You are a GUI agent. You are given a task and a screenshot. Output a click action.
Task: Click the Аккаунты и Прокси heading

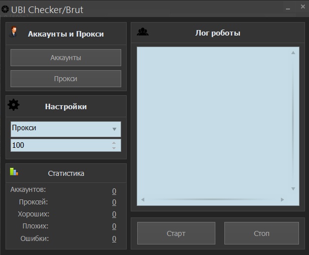point(66,34)
